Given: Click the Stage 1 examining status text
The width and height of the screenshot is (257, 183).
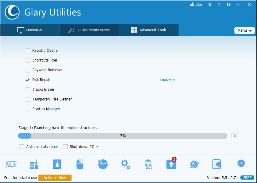Looking at the screenshot, I should pyautogui.click(x=59, y=128).
